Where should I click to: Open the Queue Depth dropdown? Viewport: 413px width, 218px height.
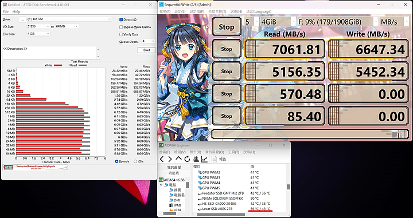(x=149, y=41)
